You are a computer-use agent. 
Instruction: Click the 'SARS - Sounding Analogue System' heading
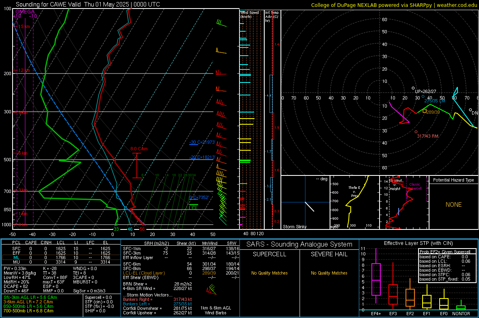click(300, 244)
